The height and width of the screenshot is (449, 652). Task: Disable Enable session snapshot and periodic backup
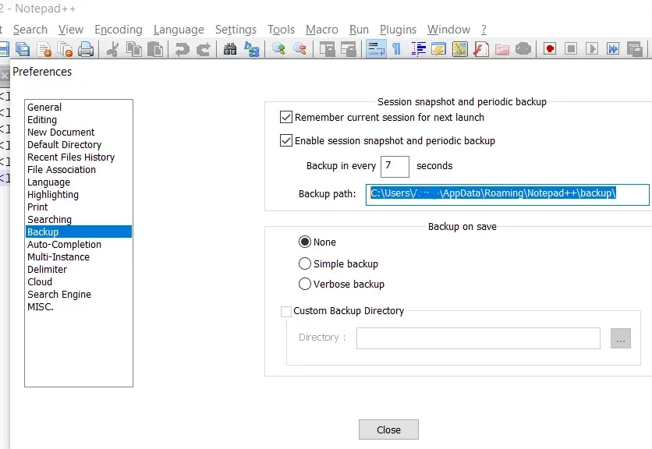(287, 140)
